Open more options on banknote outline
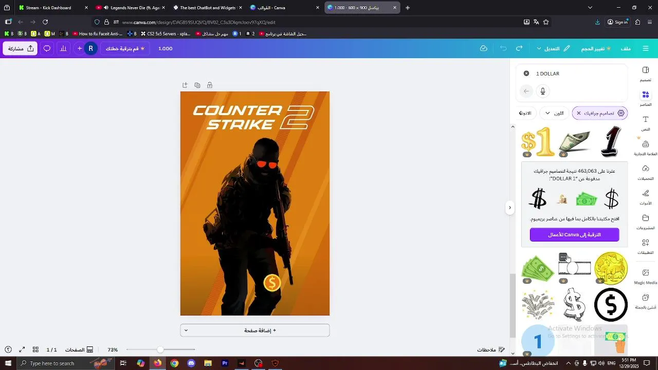The height and width of the screenshot is (370, 658). click(563, 256)
